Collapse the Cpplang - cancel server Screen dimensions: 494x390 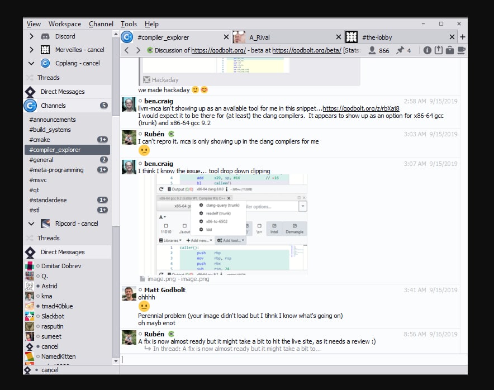[x=31, y=63]
